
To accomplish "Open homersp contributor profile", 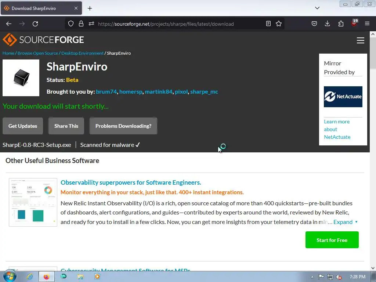I will coord(131,91).
